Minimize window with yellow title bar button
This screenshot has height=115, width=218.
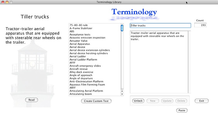(x=7, y=2)
